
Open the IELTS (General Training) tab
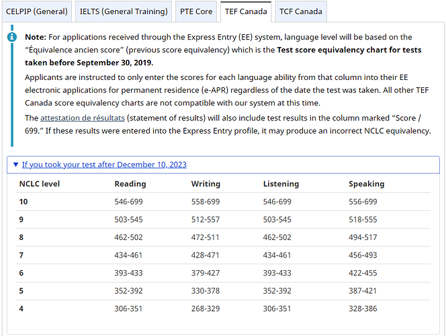[x=124, y=11]
